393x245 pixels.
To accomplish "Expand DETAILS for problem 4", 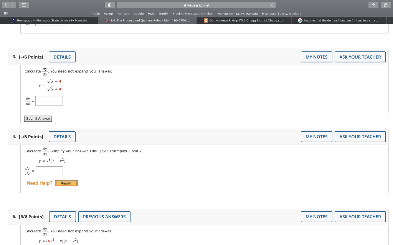I will 62,136.
